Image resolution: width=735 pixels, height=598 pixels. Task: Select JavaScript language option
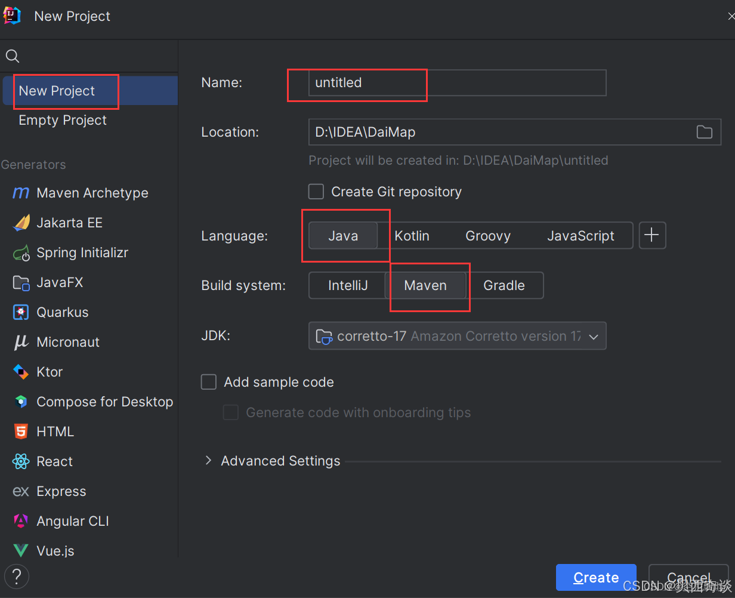(x=580, y=236)
